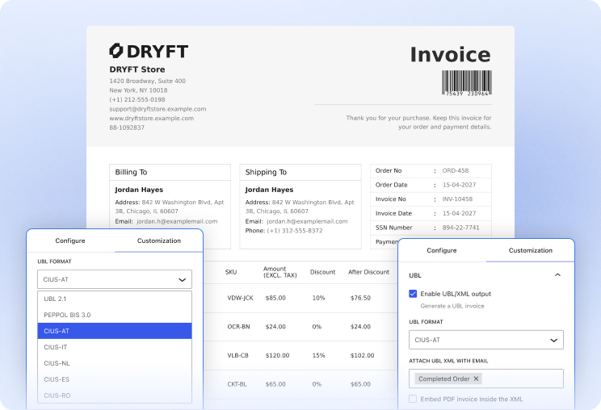This screenshot has width=601, height=410.
Task: Click the $120.00 amount cell
Action: pyautogui.click(x=277, y=355)
